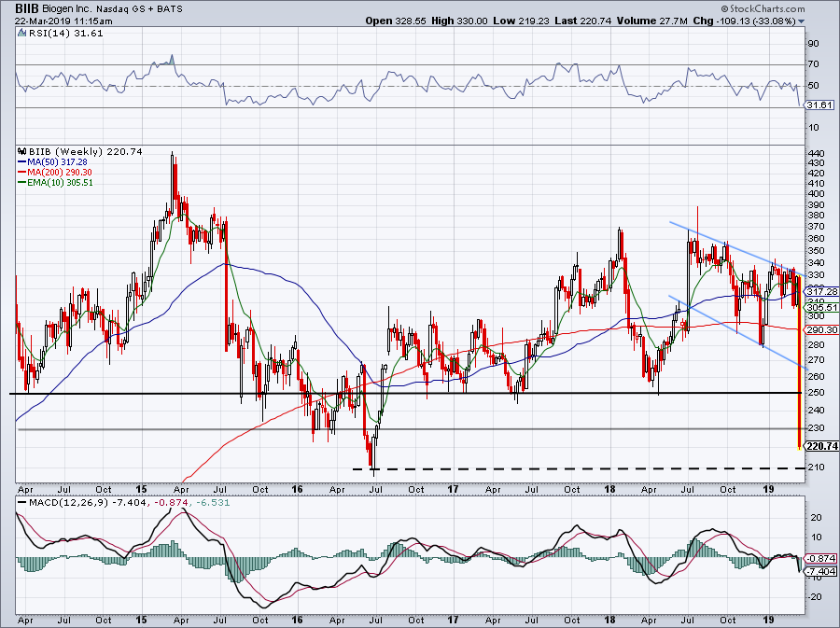Click the BIIB ticker symbol in header
The image size is (840, 628).
click(26, 8)
